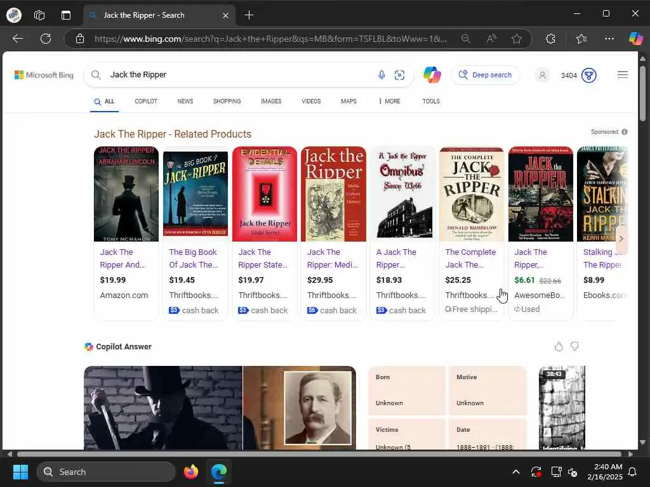Click the Born Unknown fact card

(x=407, y=391)
